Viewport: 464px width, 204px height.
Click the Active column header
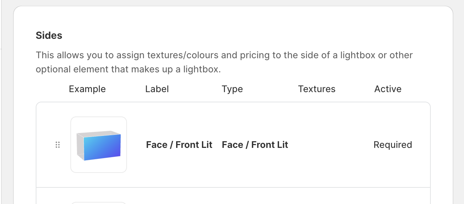(388, 89)
